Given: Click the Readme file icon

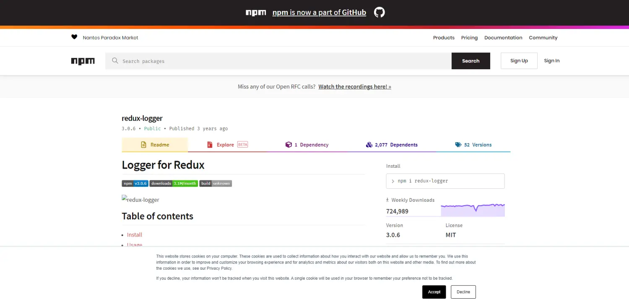Looking at the screenshot, I should [x=143, y=145].
